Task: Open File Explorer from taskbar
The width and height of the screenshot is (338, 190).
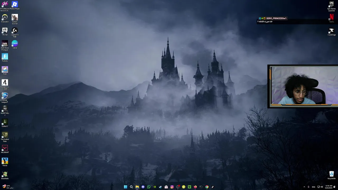Action: (137, 187)
